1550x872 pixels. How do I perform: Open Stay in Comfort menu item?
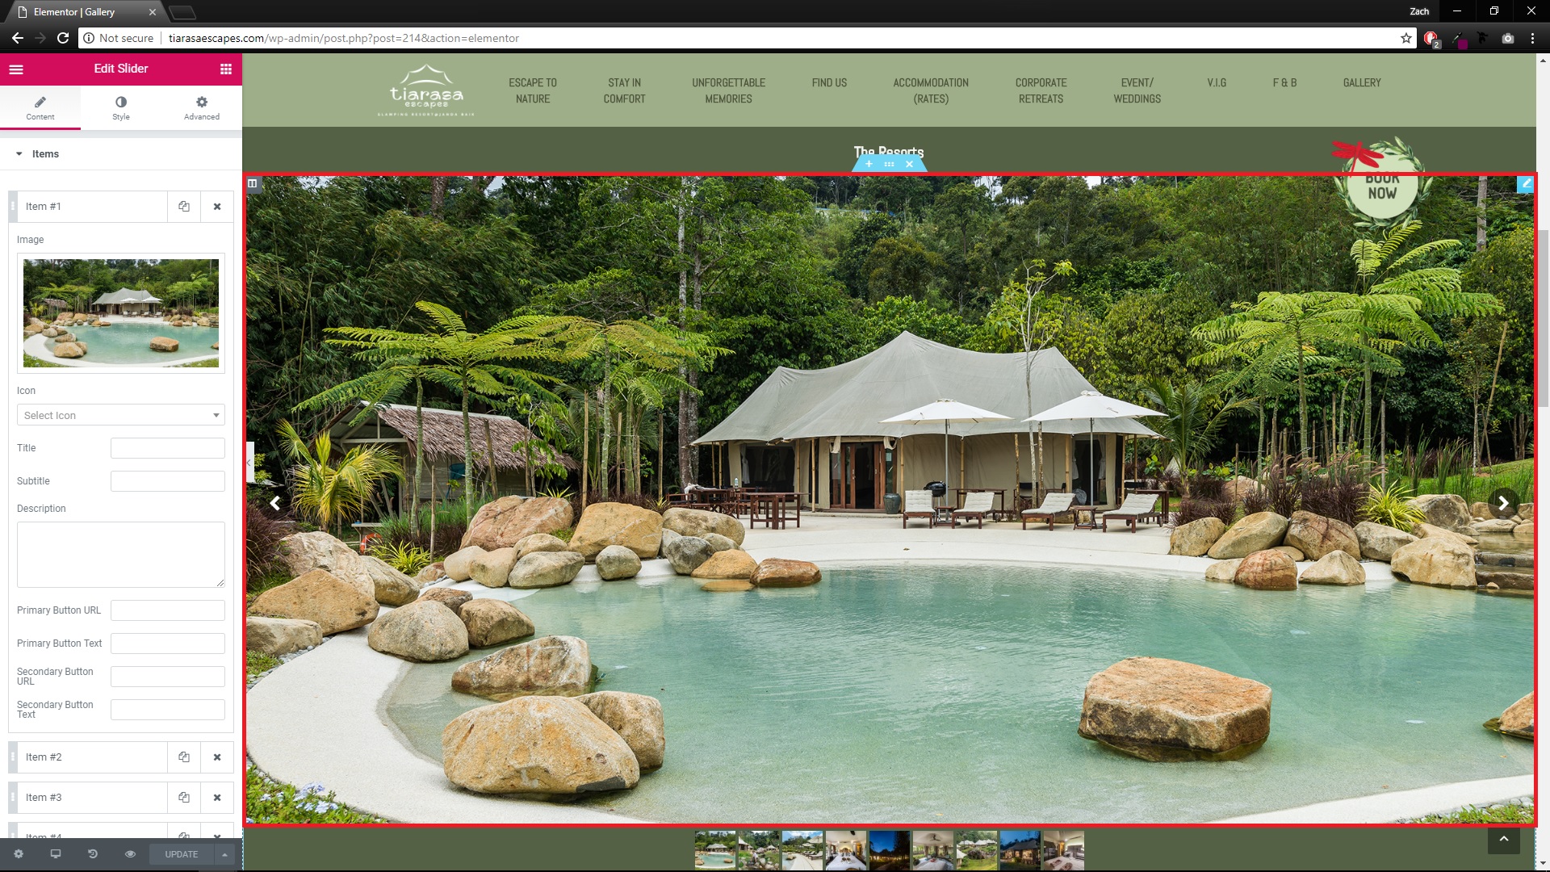[x=624, y=90]
